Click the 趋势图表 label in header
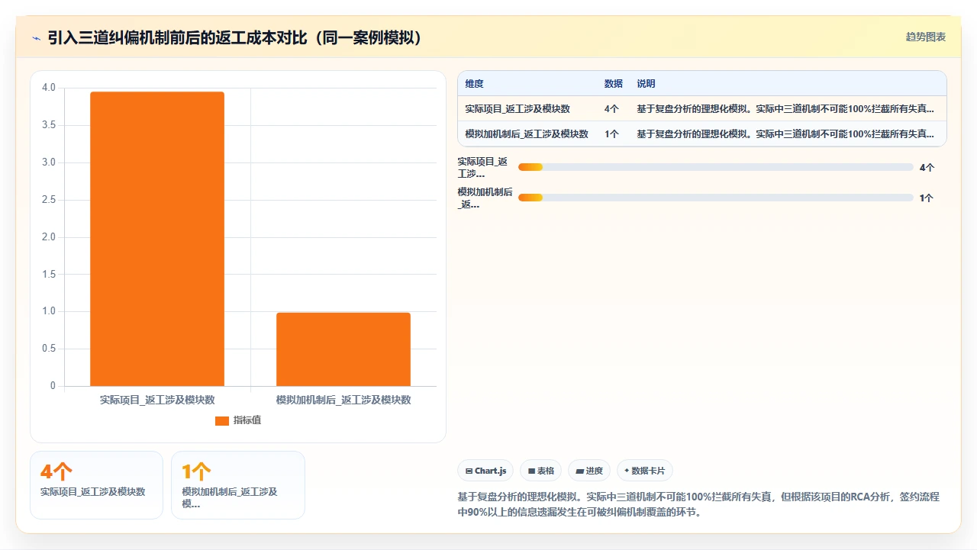977x550 pixels. [x=926, y=37]
